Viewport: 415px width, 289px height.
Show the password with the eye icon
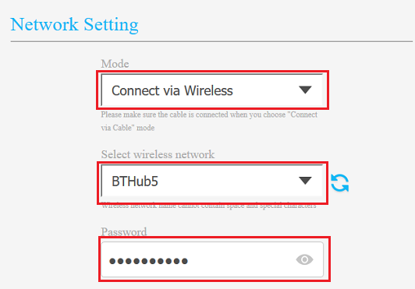(305, 259)
